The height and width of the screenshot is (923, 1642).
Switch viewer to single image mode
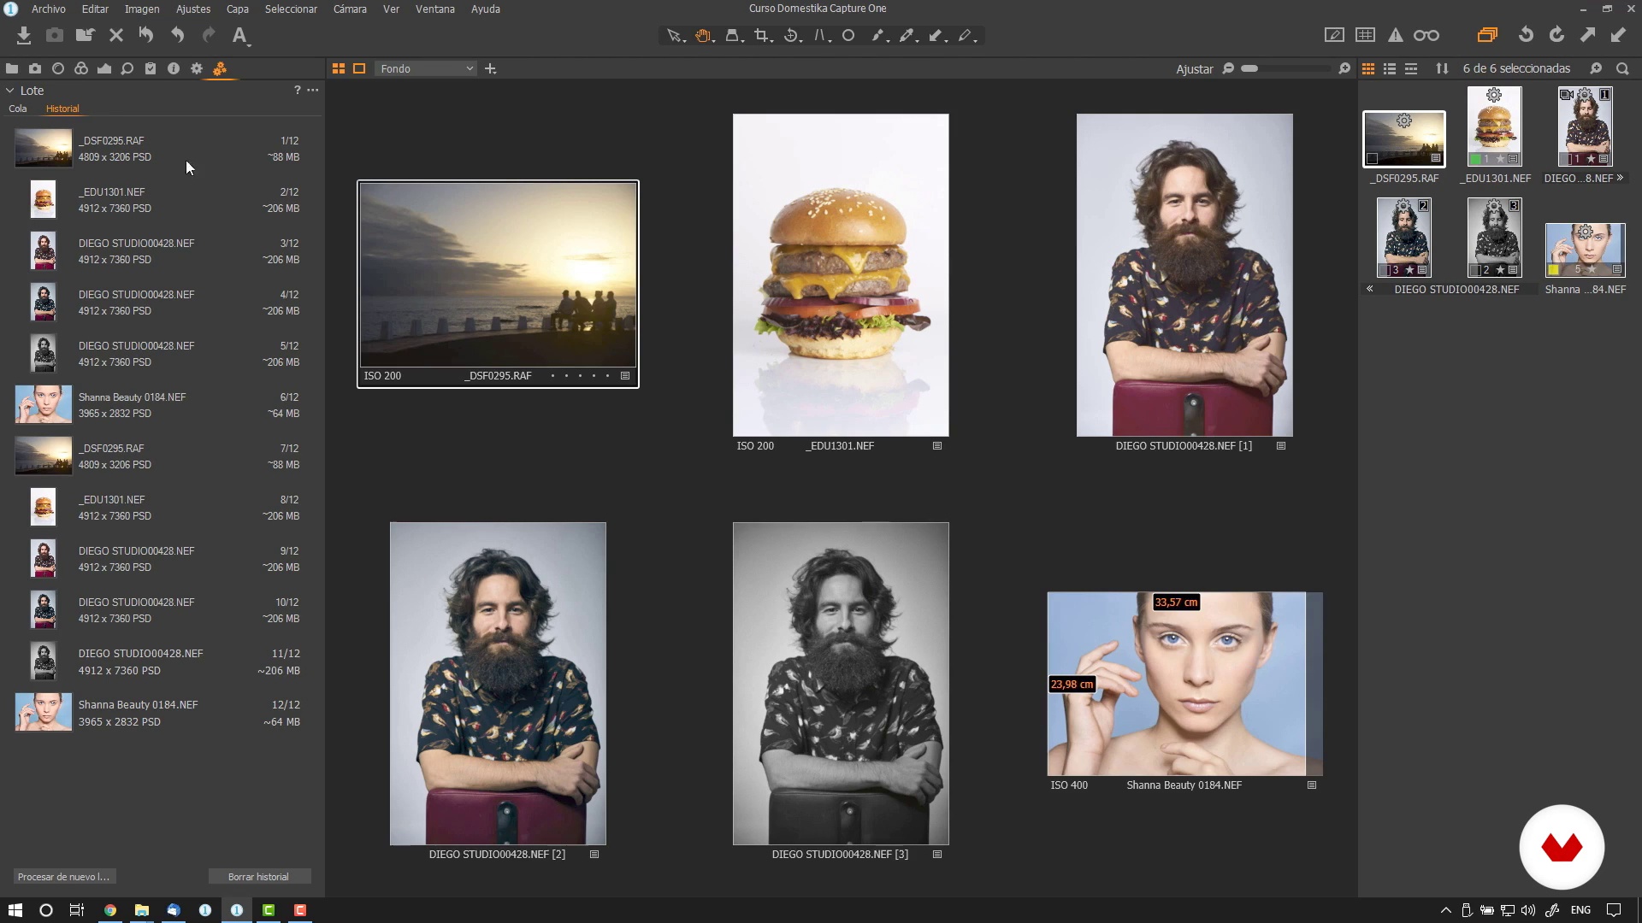point(359,68)
